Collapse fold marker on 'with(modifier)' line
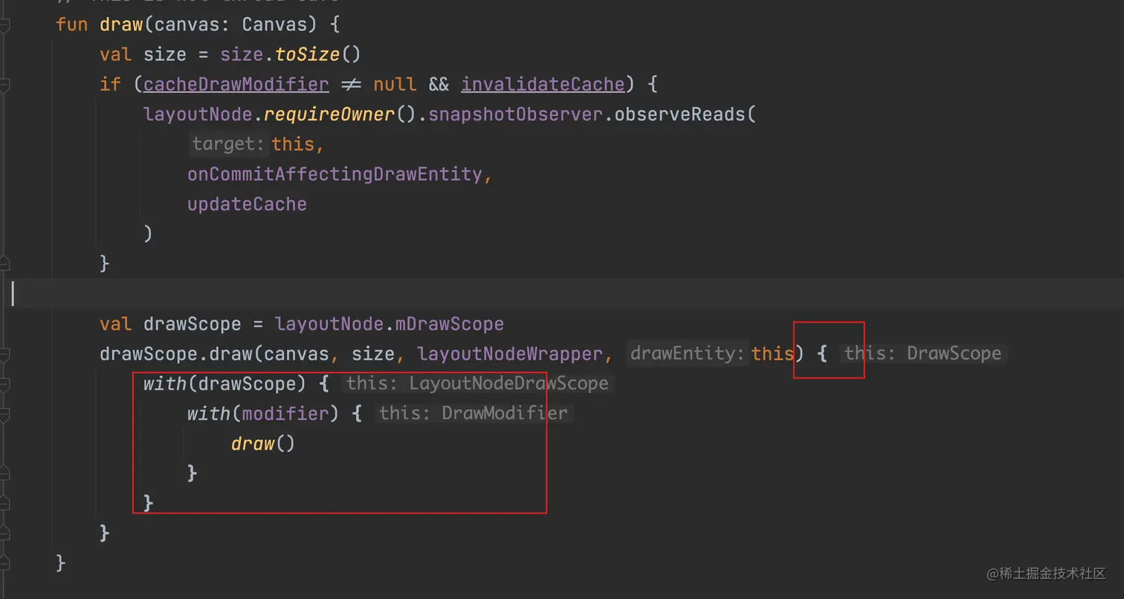 coord(4,415)
